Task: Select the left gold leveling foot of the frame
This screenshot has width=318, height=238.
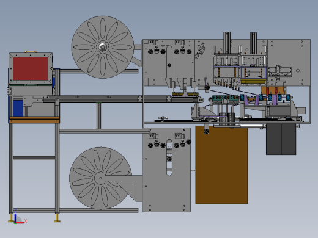Action: tap(11, 218)
